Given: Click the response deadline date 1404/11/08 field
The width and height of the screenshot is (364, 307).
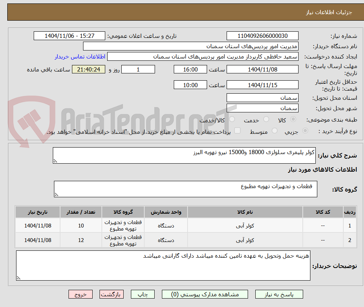Looking at the screenshot, I should [263, 69].
